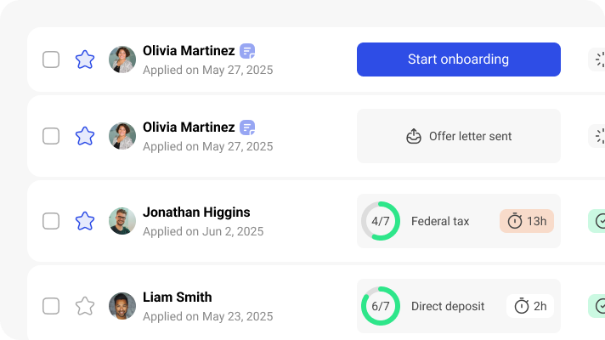The height and width of the screenshot is (340, 605).
Task: Click the 4/7 progress ring for Federal tax
Action: pos(380,221)
